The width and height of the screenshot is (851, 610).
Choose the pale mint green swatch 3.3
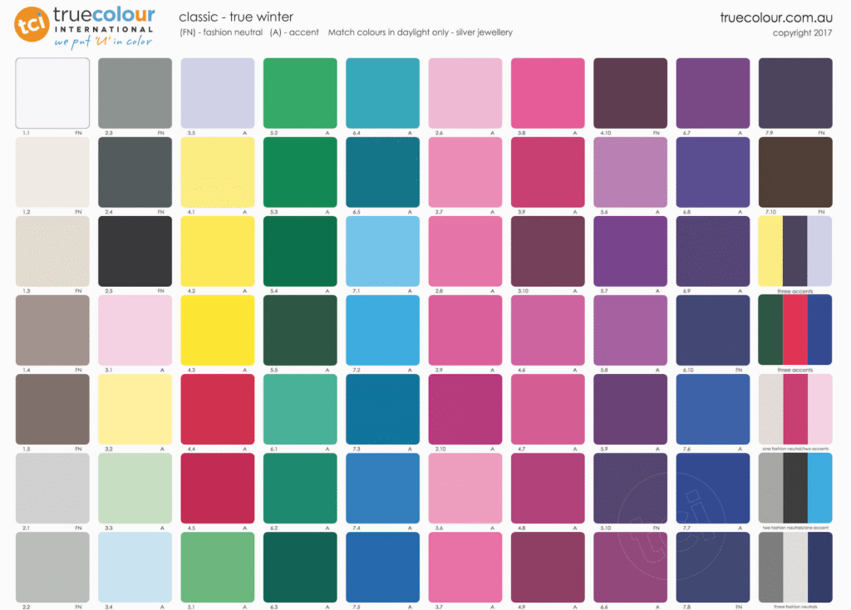[135, 488]
